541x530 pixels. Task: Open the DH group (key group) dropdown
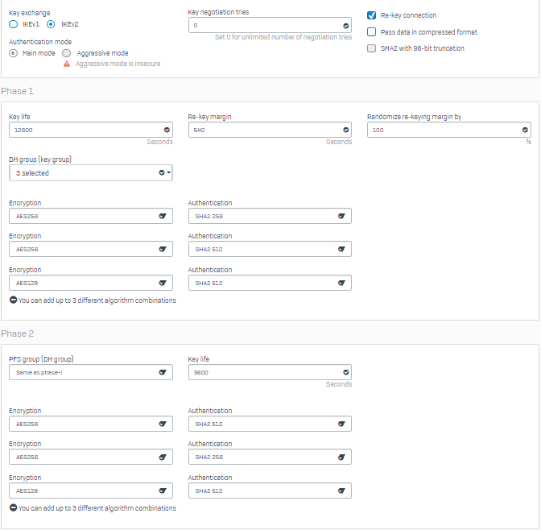[x=91, y=172]
